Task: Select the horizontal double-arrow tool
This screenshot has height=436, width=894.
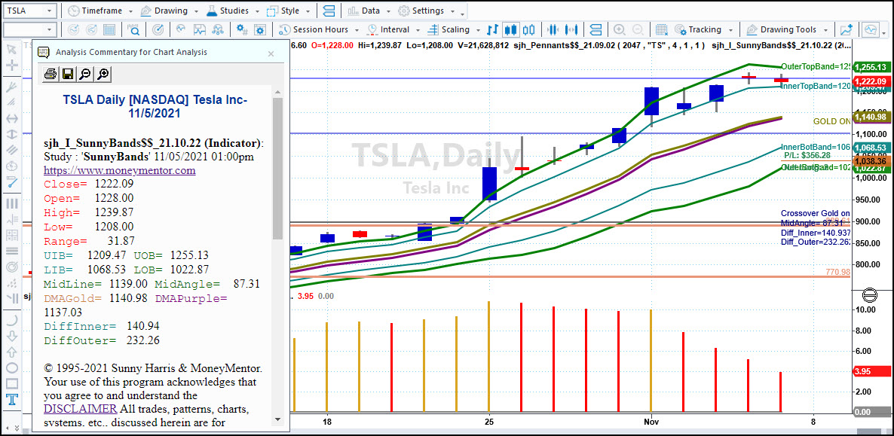Action: (12, 118)
